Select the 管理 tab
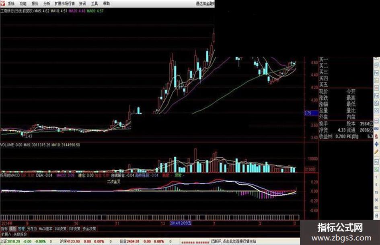Image resolution: width=380 pixels, height=245 pixels. point(21,229)
